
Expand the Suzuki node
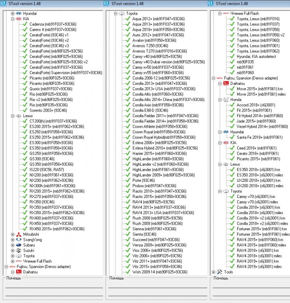click(13, 250)
